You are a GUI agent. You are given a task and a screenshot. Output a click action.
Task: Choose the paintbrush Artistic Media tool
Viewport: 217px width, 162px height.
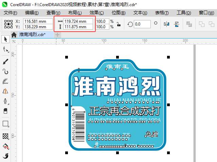pos(5,62)
